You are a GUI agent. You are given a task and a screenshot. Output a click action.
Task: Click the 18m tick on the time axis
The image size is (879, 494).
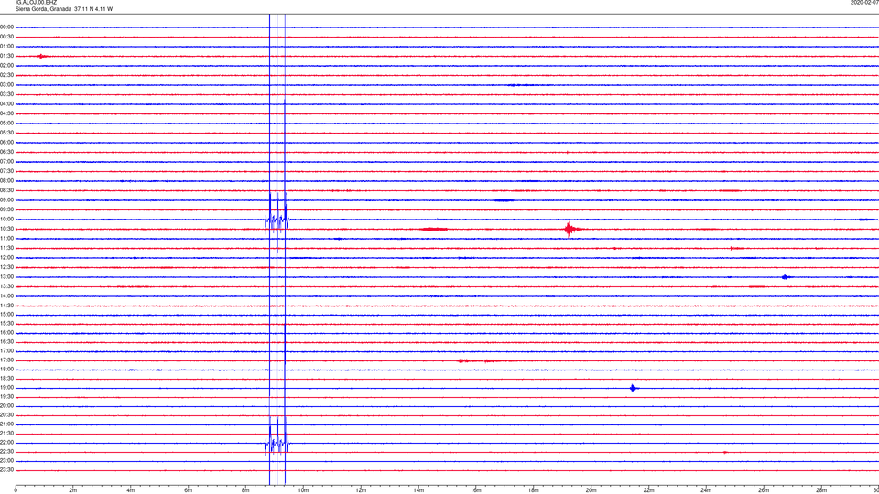pyautogui.click(x=534, y=490)
